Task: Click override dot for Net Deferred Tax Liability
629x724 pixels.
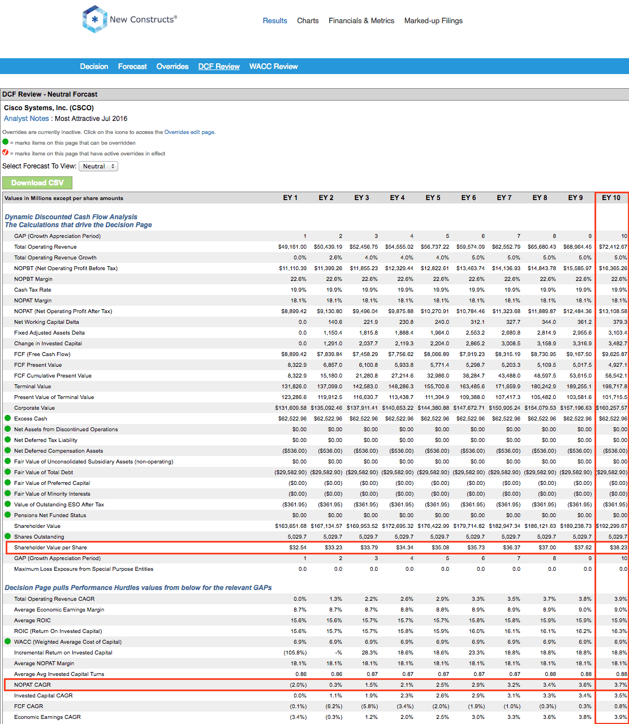Action: [7, 440]
